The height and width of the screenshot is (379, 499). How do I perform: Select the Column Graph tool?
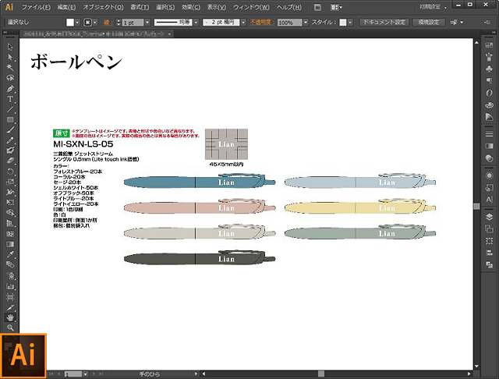coord(10,286)
